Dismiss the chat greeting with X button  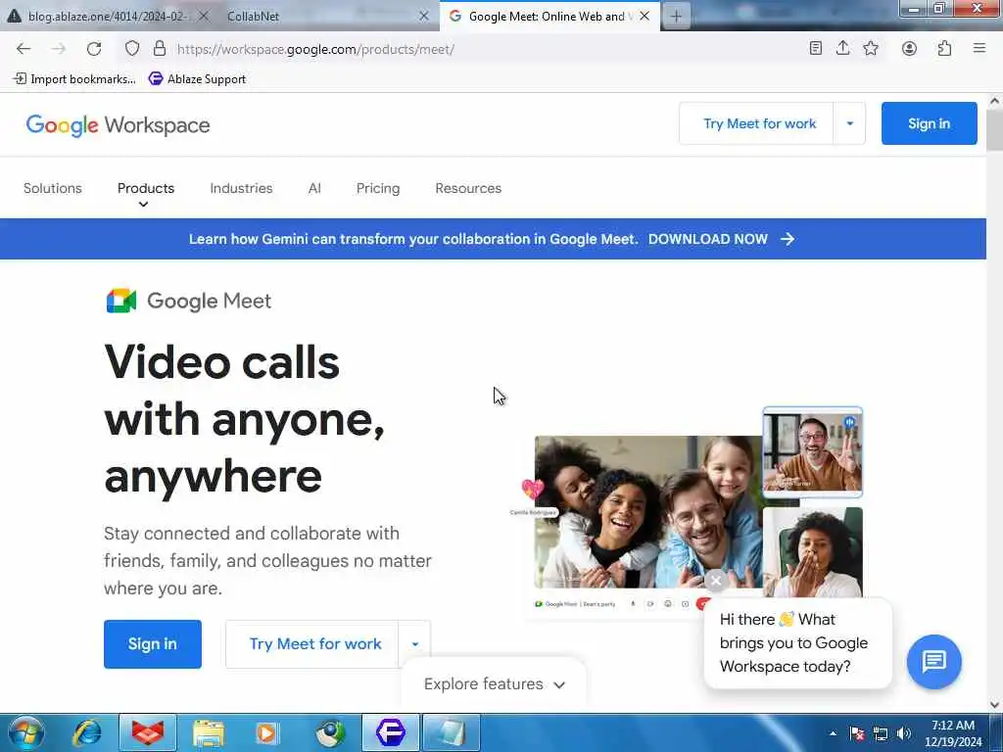coord(716,581)
